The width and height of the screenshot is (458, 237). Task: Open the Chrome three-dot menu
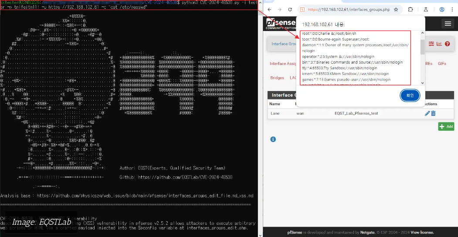[x=452, y=9]
